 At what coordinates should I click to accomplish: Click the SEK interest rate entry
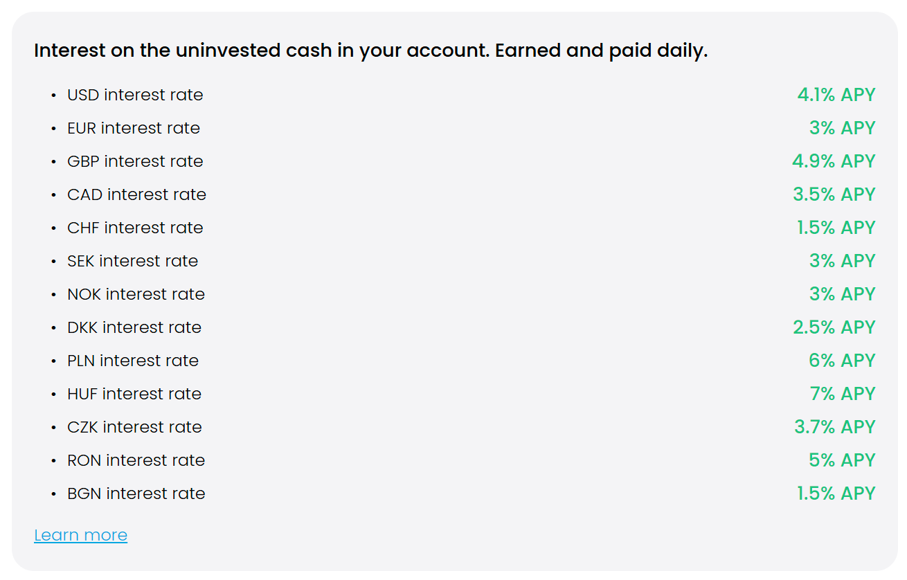click(x=132, y=261)
